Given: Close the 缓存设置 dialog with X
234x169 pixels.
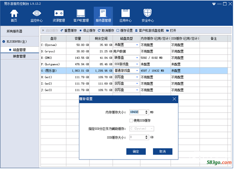Looking at the screenshot, I should tap(174, 99).
